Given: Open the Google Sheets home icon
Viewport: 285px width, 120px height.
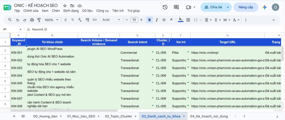Looking at the screenshot, I should pyautogui.click(x=8, y=8).
